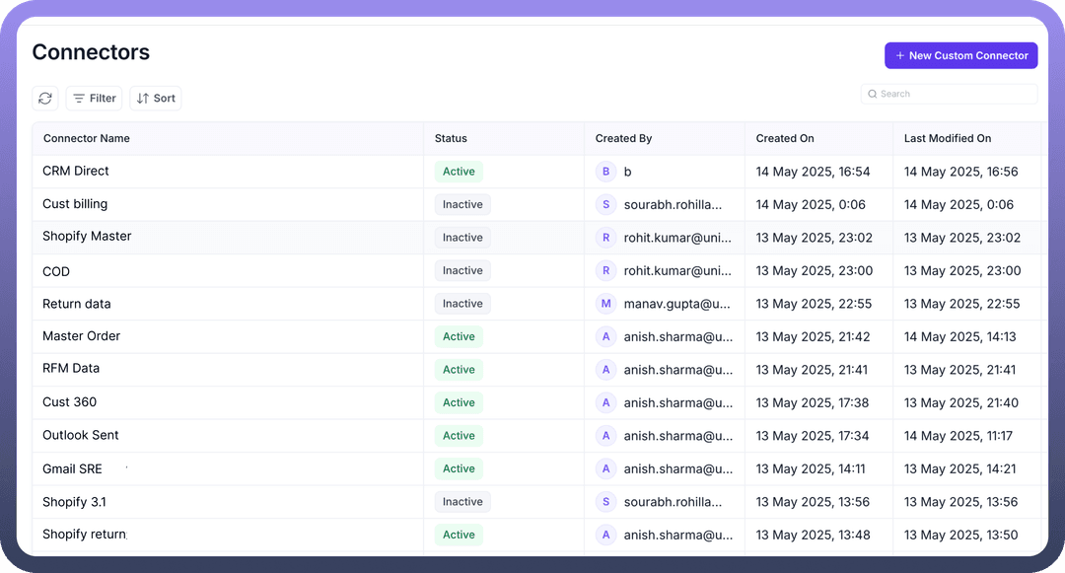This screenshot has width=1065, height=573.
Task: Click the Active status badge for Outlook Sent
Action: (459, 436)
